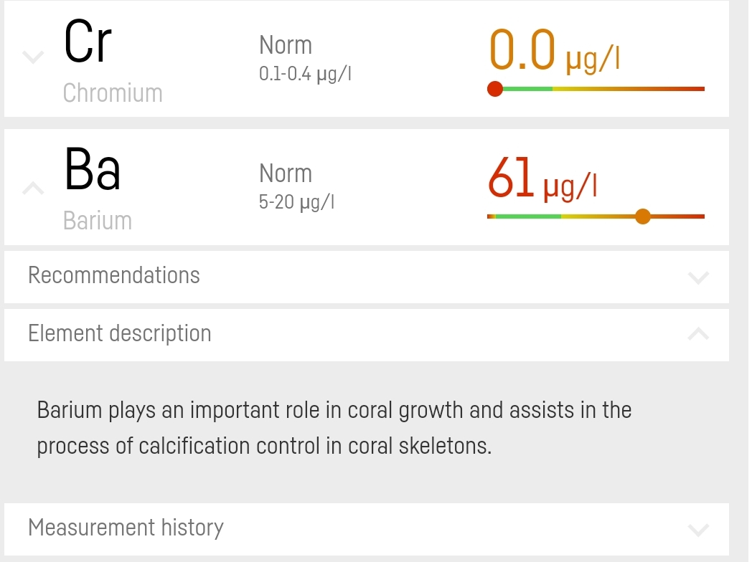
Task: Expand the Chromium row chevron
Action: (x=32, y=57)
